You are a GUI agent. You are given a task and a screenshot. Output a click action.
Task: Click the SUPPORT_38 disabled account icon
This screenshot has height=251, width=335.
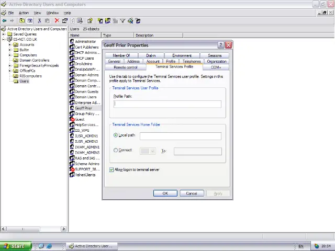(x=72, y=169)
